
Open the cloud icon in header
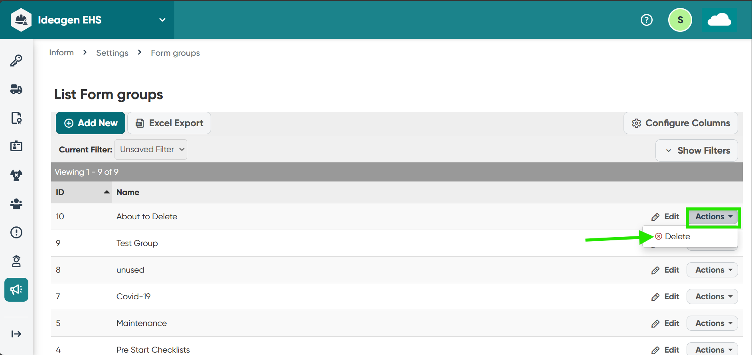pyautogui.click(x=719, y=20)
